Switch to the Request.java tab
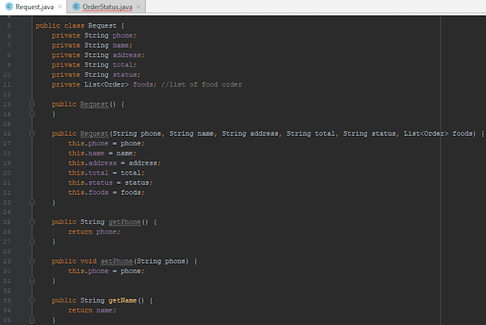 click(34, 7)
